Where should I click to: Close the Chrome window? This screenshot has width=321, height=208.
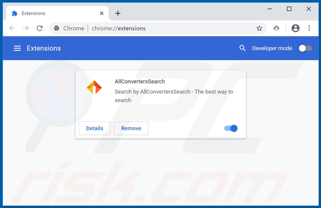309,9
